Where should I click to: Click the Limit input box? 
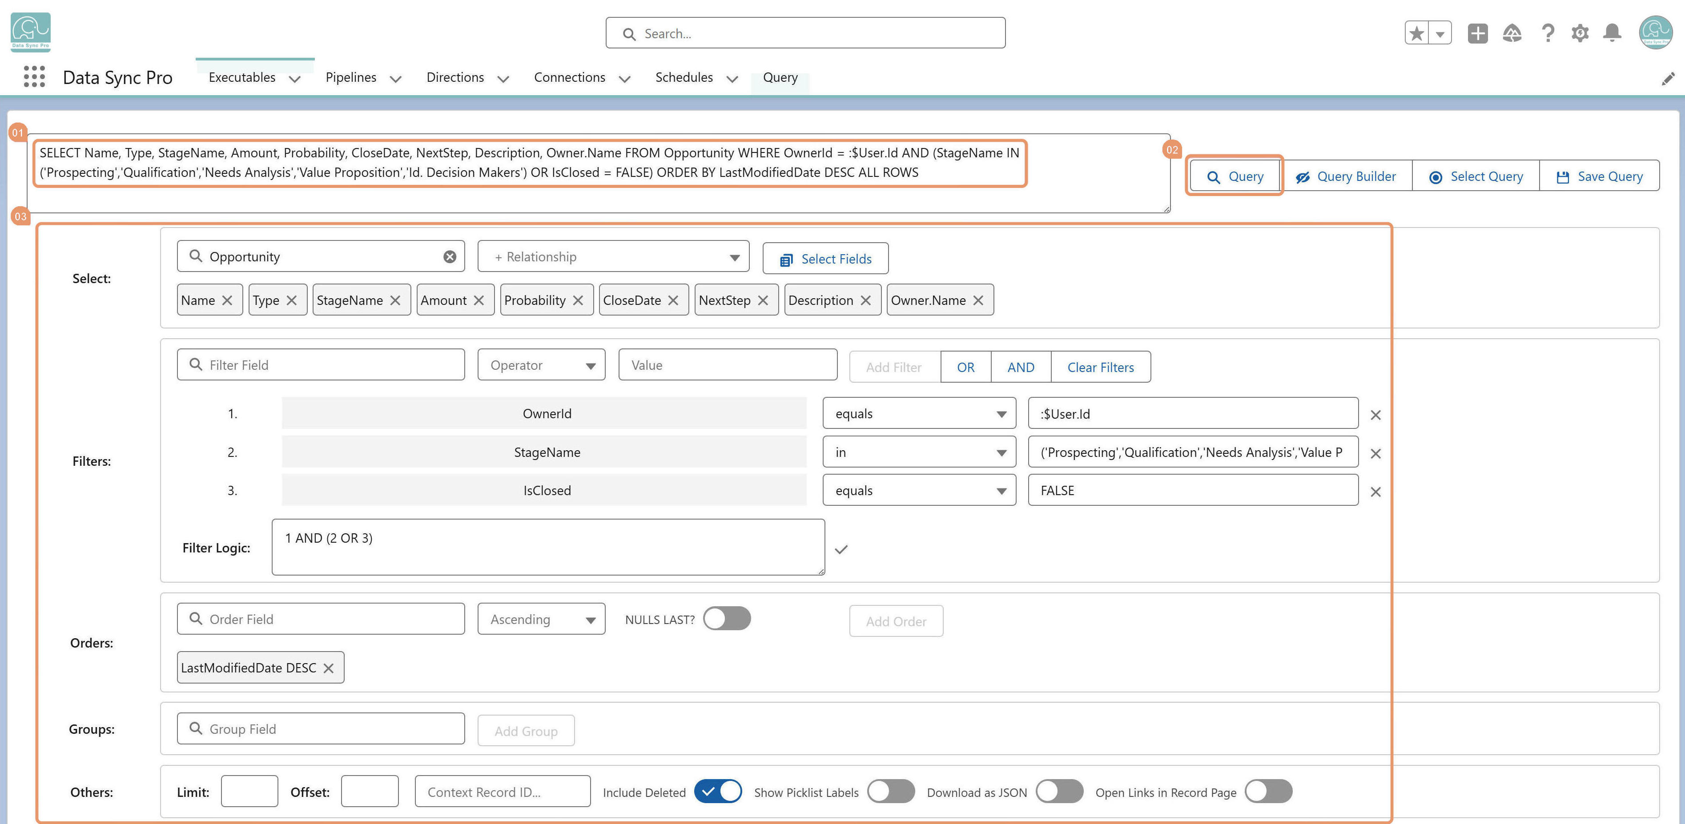pyautogui.click(x=249, y=791)
